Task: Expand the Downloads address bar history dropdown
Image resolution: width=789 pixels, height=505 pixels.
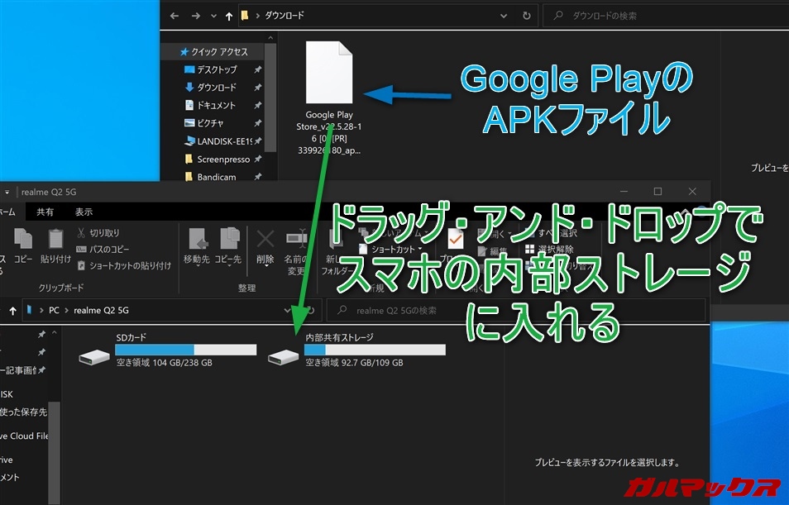Action: pos(504,15)
